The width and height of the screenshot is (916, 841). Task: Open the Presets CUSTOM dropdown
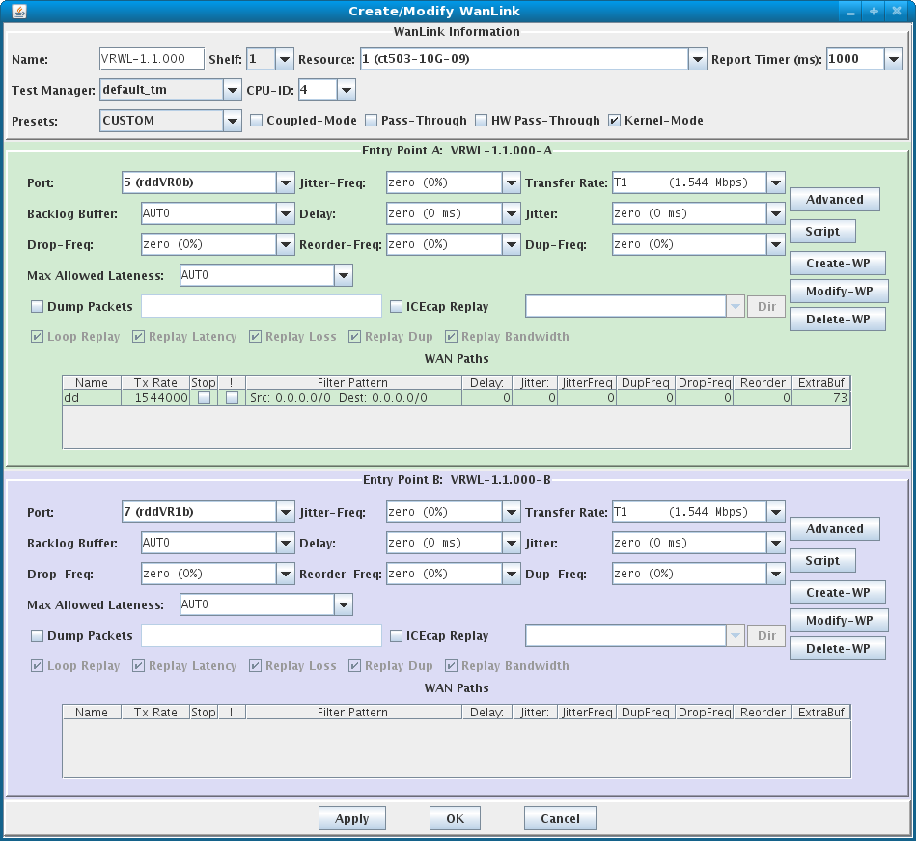click(x=232, y=121)
